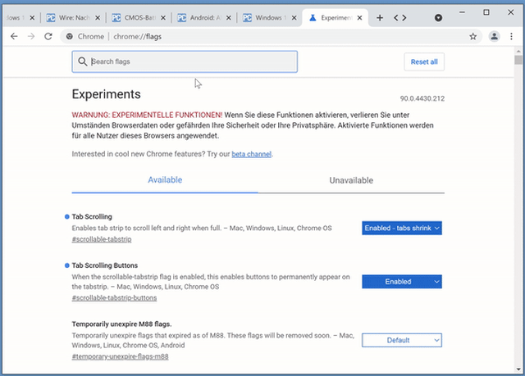Bookmark this page with the star icon
Screen dimensions: 525x376
[472, 36]
